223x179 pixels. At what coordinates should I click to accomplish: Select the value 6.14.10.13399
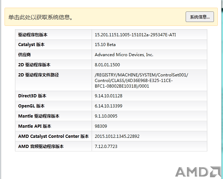[109, 106]
